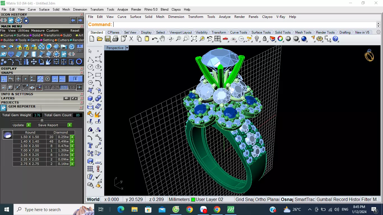Click the red car Set View icon

click(225, 39)
